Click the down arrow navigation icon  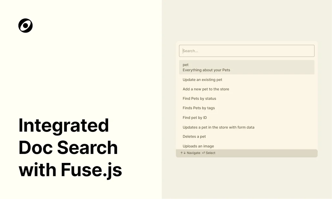point(184,153)
